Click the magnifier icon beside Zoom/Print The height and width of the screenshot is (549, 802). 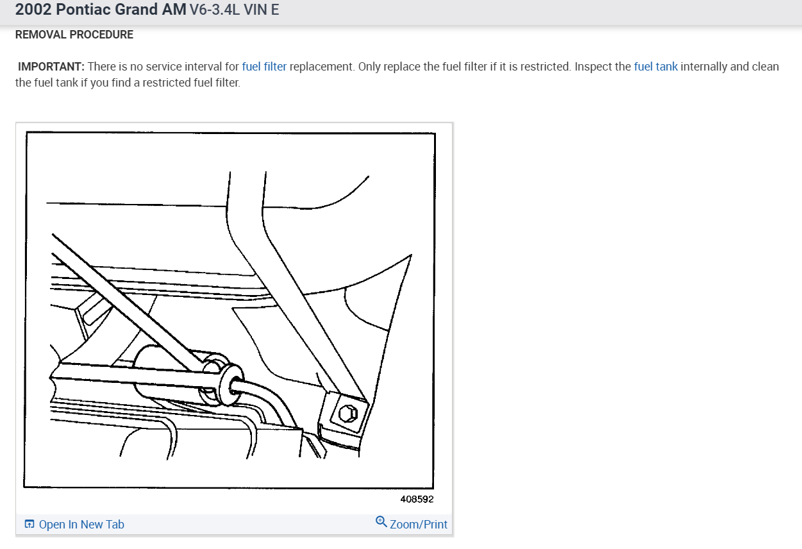[x=381, y=522]
